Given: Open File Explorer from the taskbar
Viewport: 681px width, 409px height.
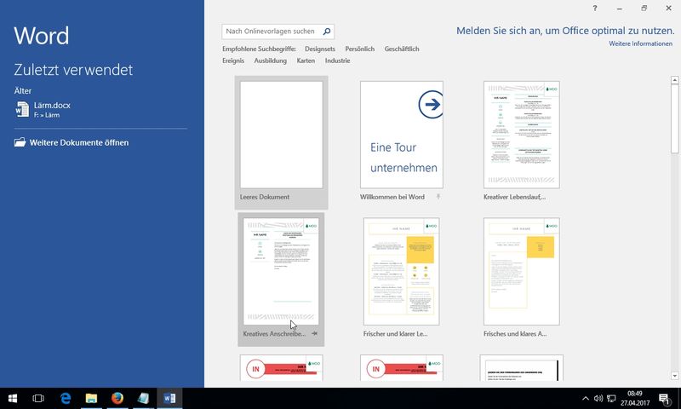Looking at the screenshot, I should pos(91,398).
